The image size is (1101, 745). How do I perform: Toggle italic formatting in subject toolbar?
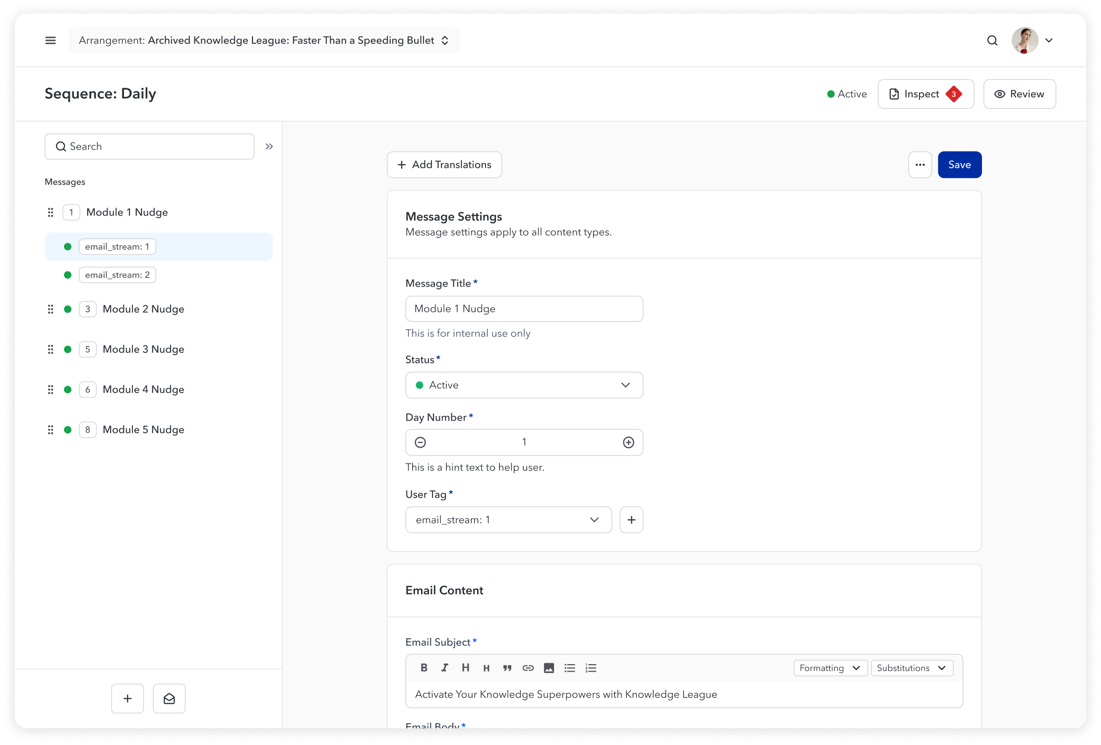445,668
